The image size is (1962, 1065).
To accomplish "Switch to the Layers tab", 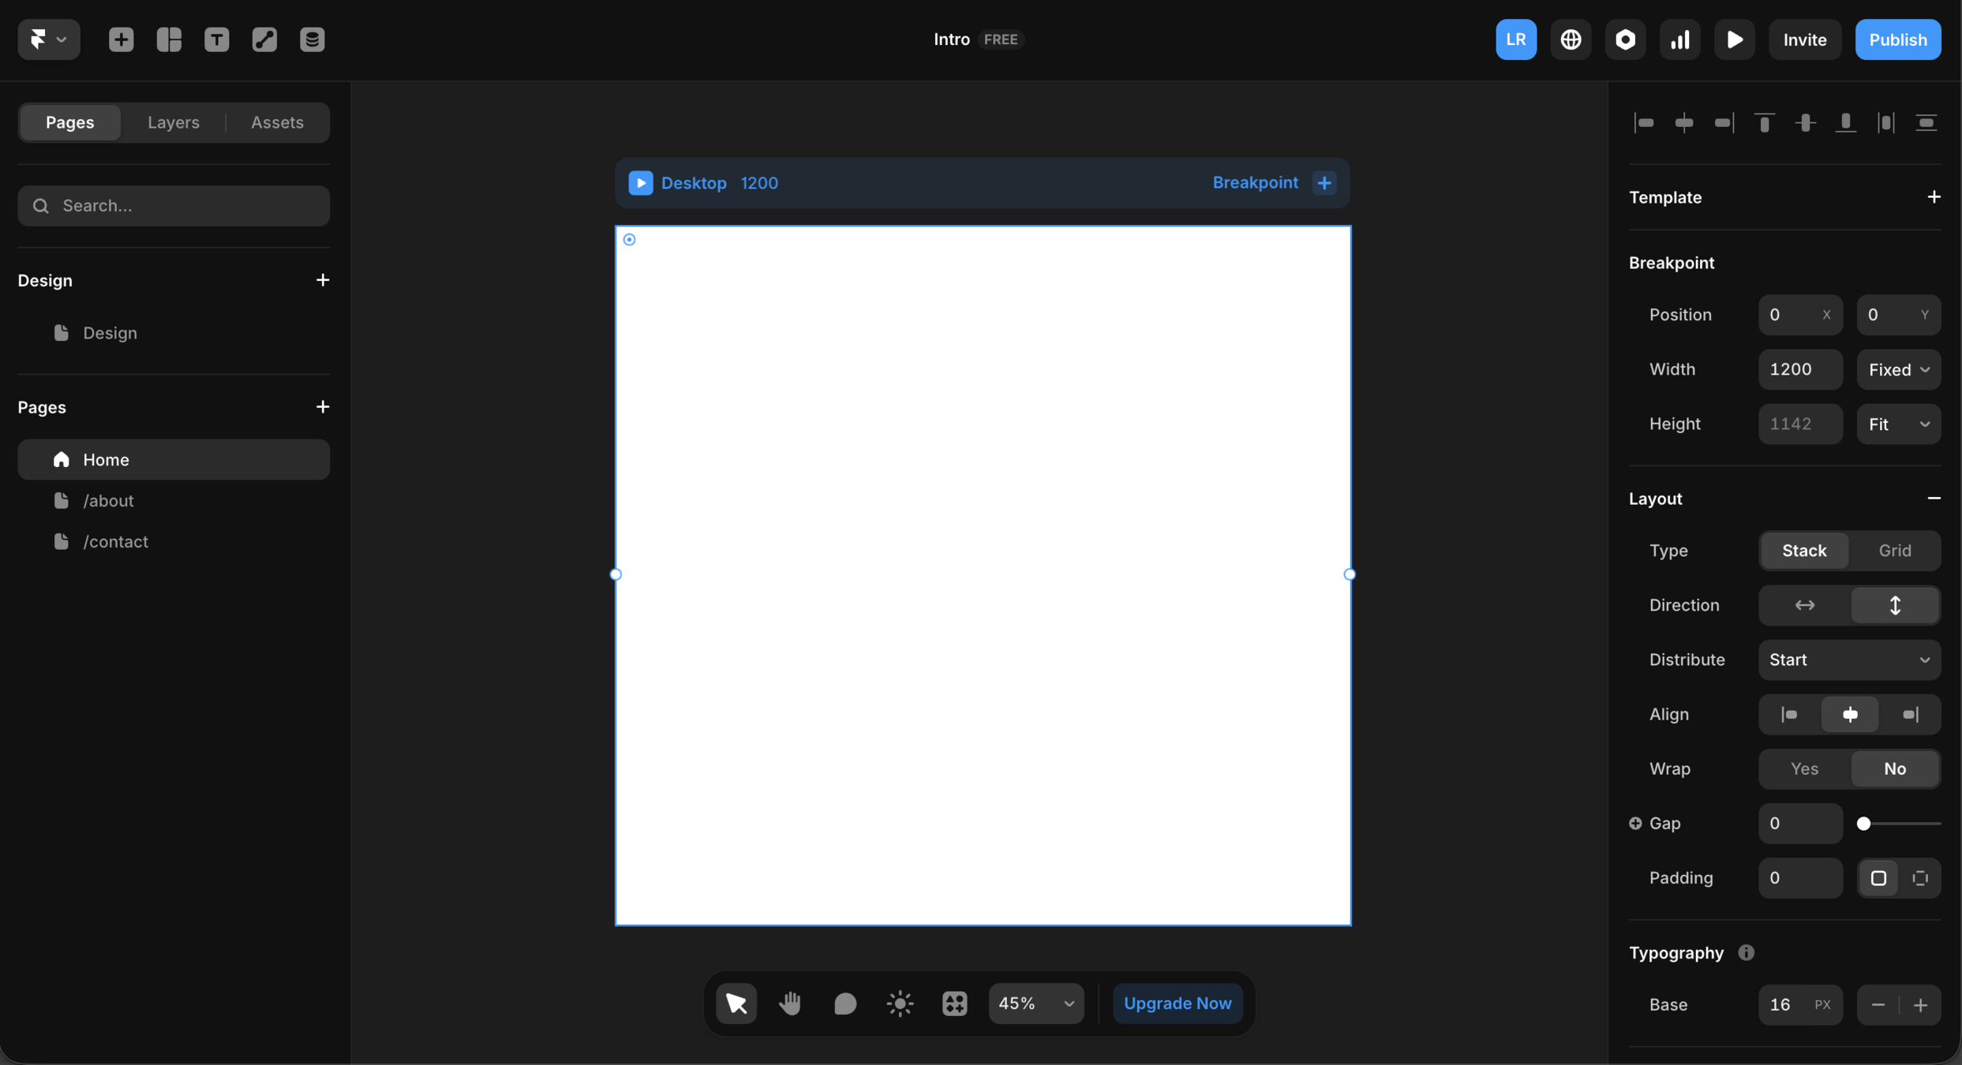I will click(x=173, y=122).
